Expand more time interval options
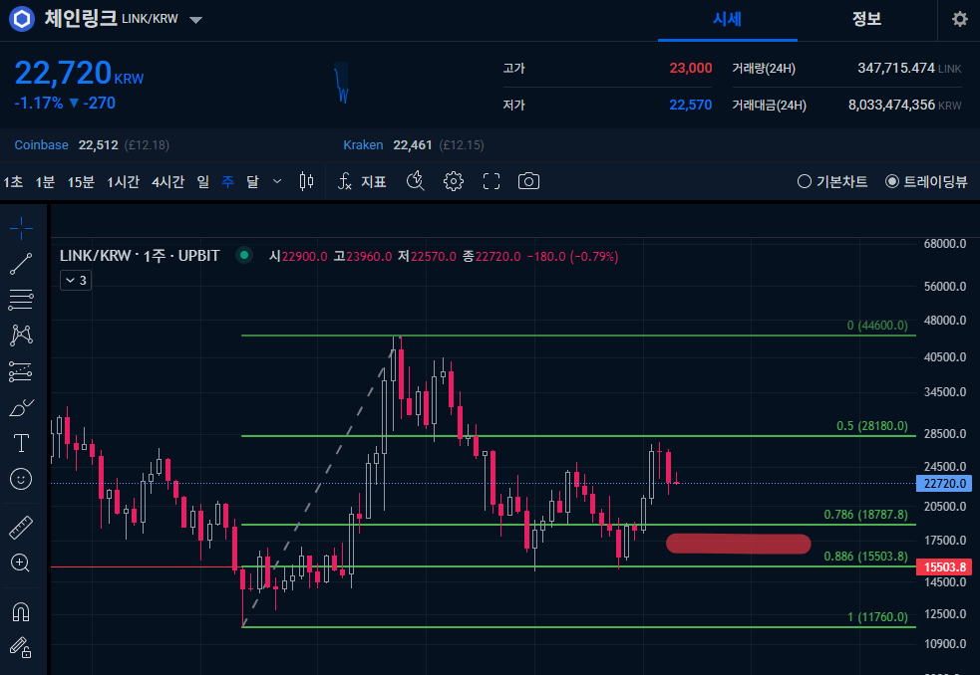The image size is (980, 675). point(277,182)
